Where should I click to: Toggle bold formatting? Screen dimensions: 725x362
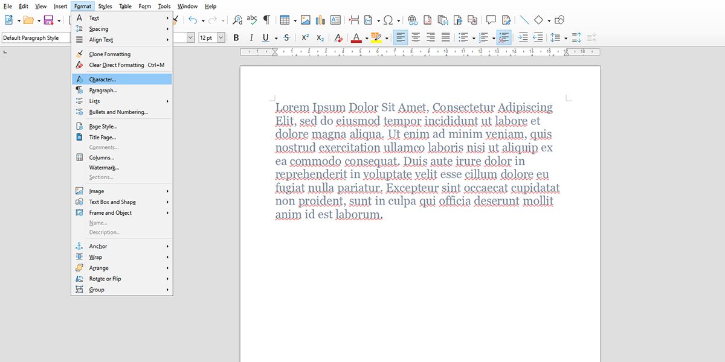tap(236, 37)
